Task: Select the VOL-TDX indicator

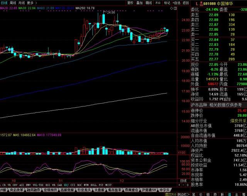Action: 38,185
